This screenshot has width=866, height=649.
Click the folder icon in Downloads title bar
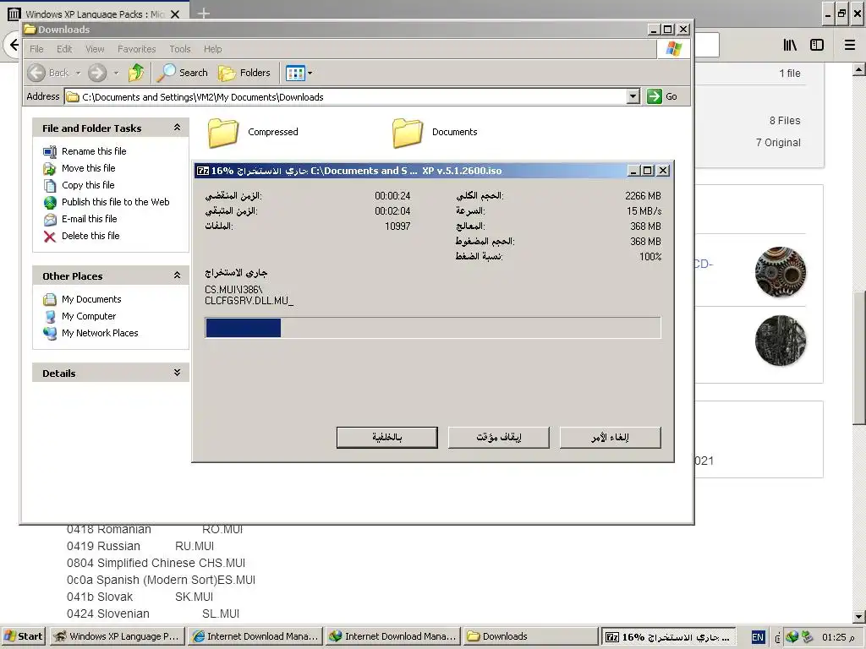coord(30,30)
